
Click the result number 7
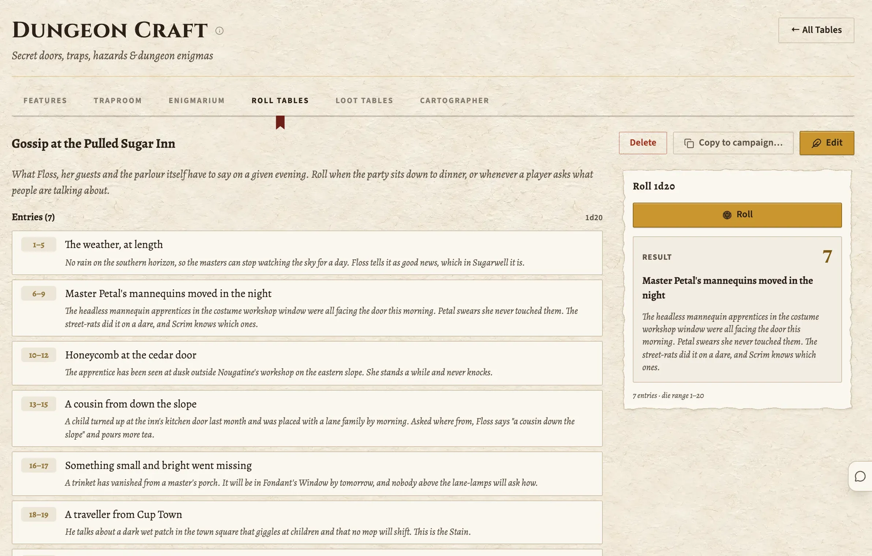(827, 257)
